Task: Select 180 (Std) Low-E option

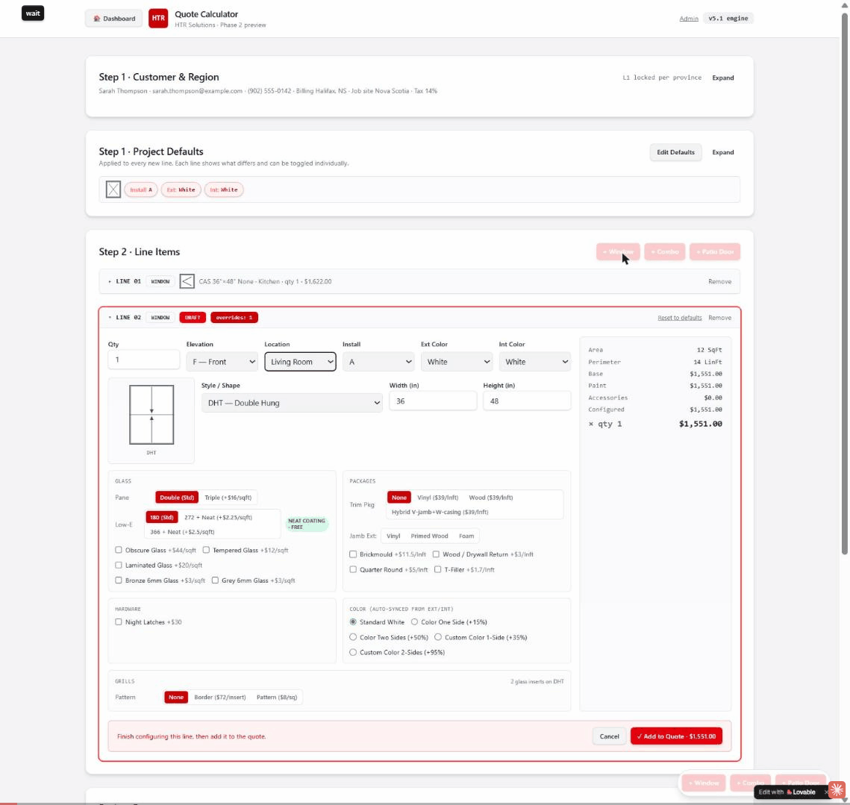Action: 161,517
